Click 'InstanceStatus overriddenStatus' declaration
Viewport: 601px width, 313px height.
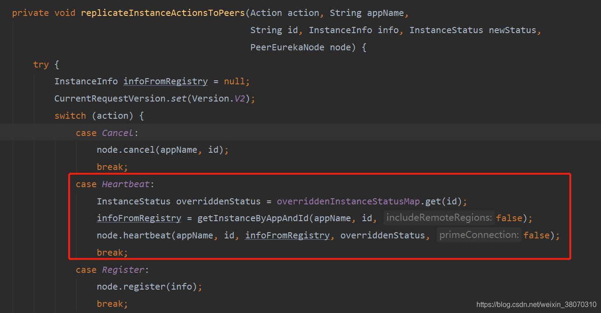pyautogui.click(x=179, y=201)
